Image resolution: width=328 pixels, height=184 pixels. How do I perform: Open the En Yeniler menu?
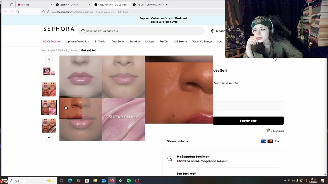pos(100,41)
